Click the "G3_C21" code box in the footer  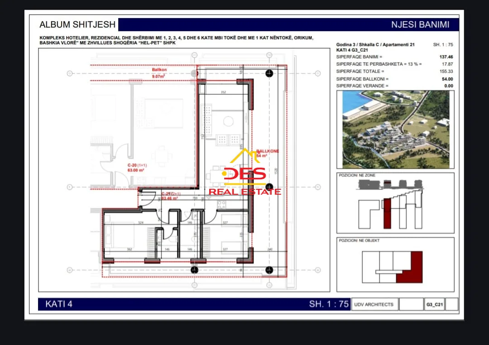[434, 304]
